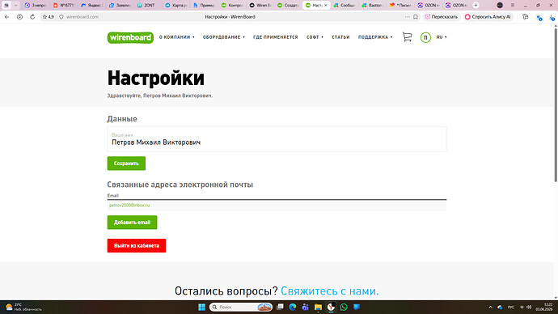Open Task View on taskbar
The width and height of the screenshot is (558, 314).
click(280, 307)
